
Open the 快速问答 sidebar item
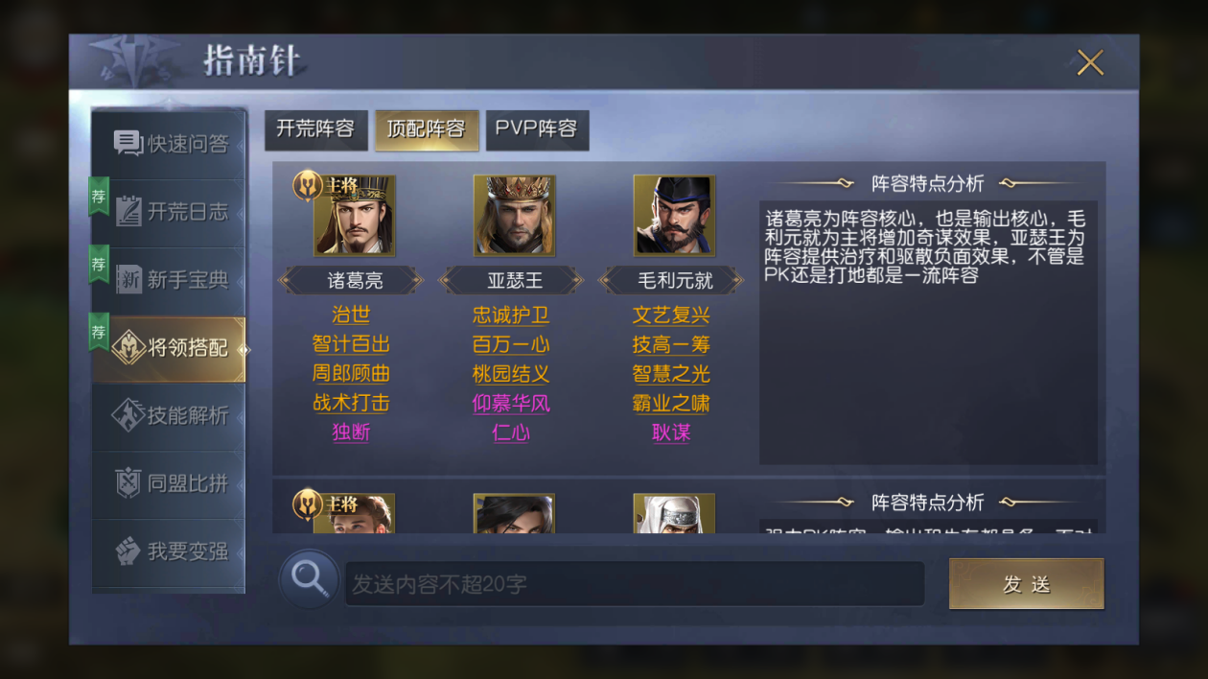169,144
